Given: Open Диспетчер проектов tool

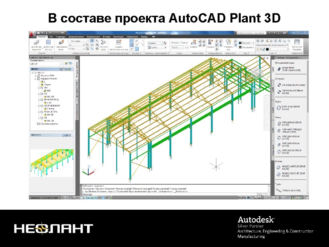Looking at the screenshot, I should click(x=36, y=45).
